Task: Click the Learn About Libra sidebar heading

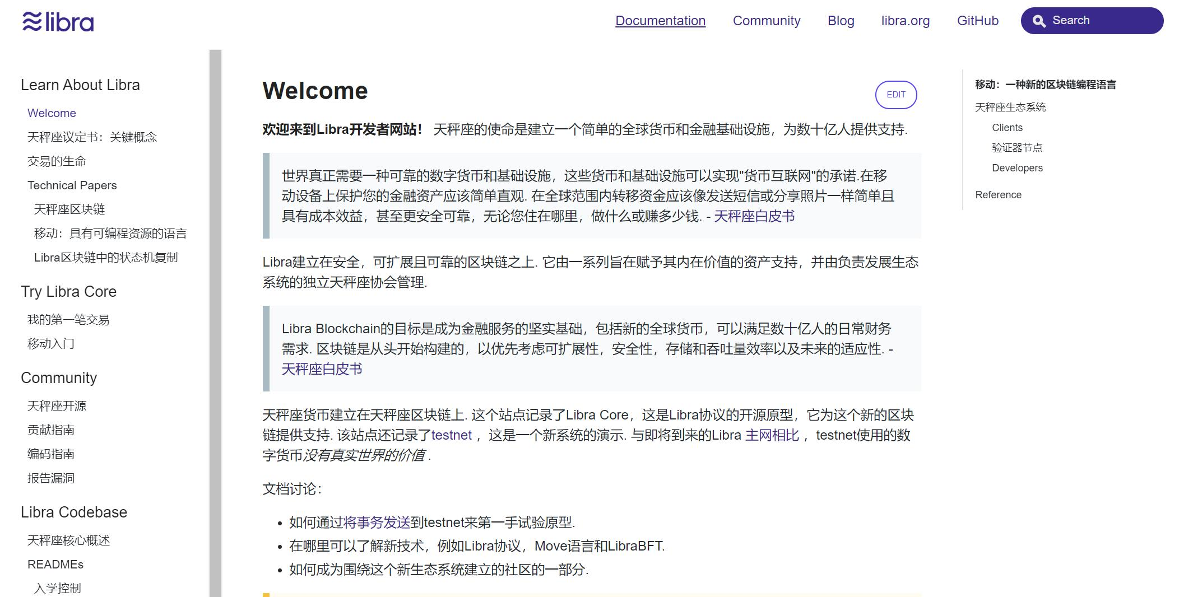Action: pyautogui.click(x=80, y=85)
